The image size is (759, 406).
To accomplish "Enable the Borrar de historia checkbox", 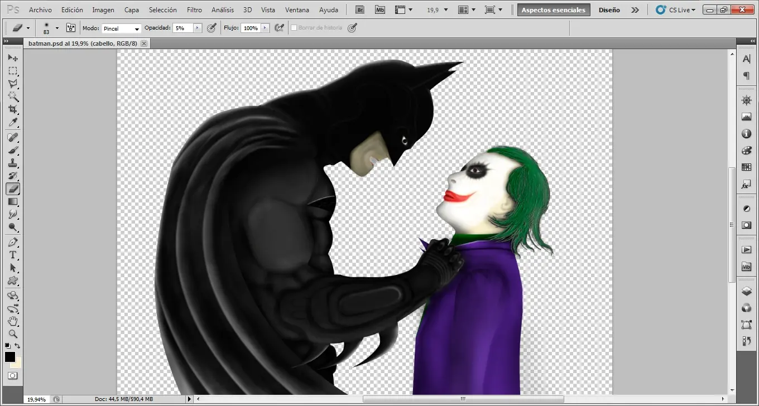I will pos(294,28).
